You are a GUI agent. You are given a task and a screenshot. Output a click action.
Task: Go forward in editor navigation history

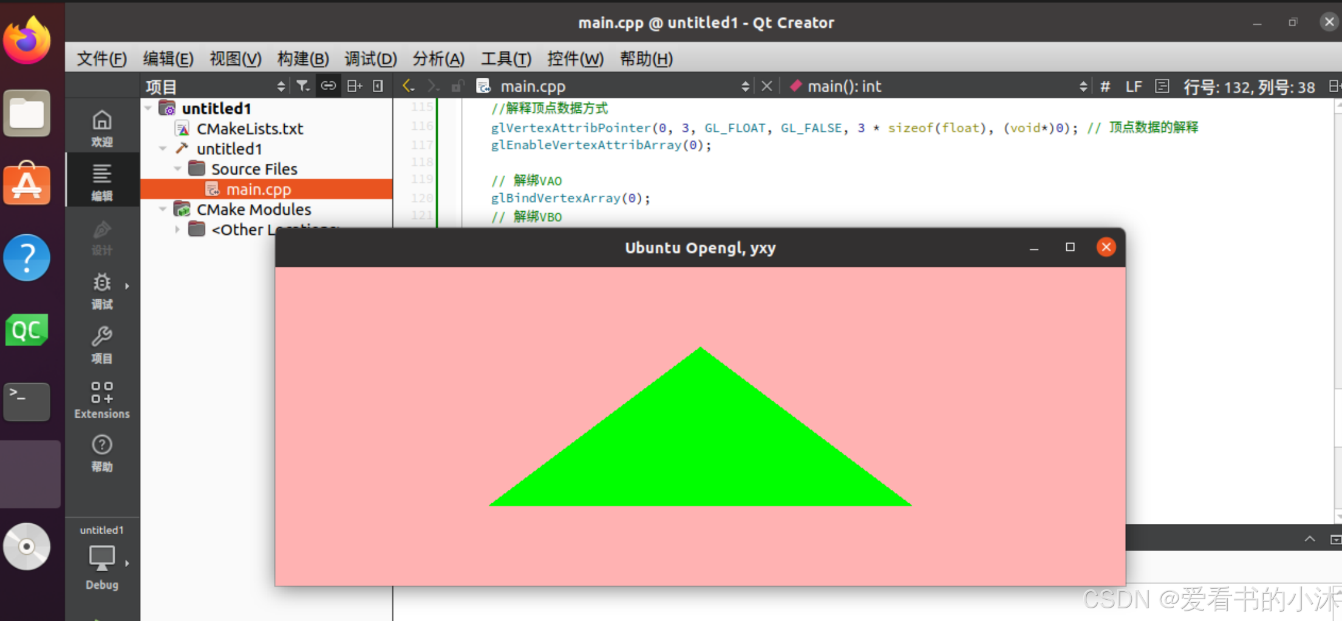pyautogui.click(x=432, y=86)
